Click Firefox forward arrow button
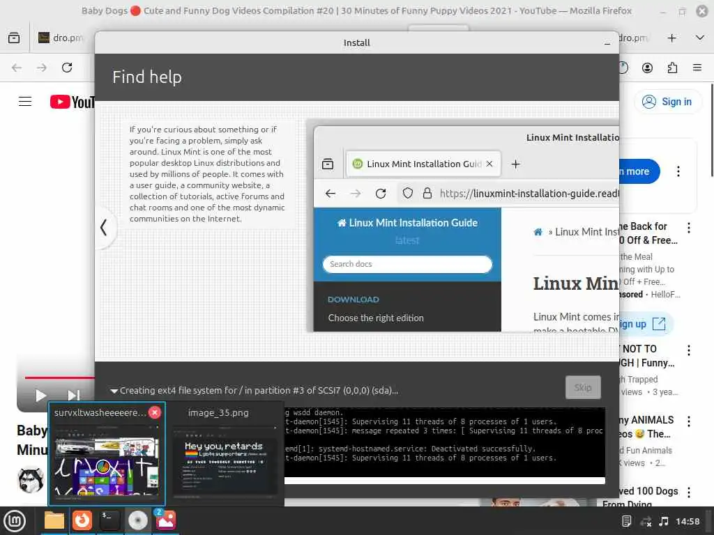Image resolution: width=714 pixels, height=535 pixels. point(42,68)
